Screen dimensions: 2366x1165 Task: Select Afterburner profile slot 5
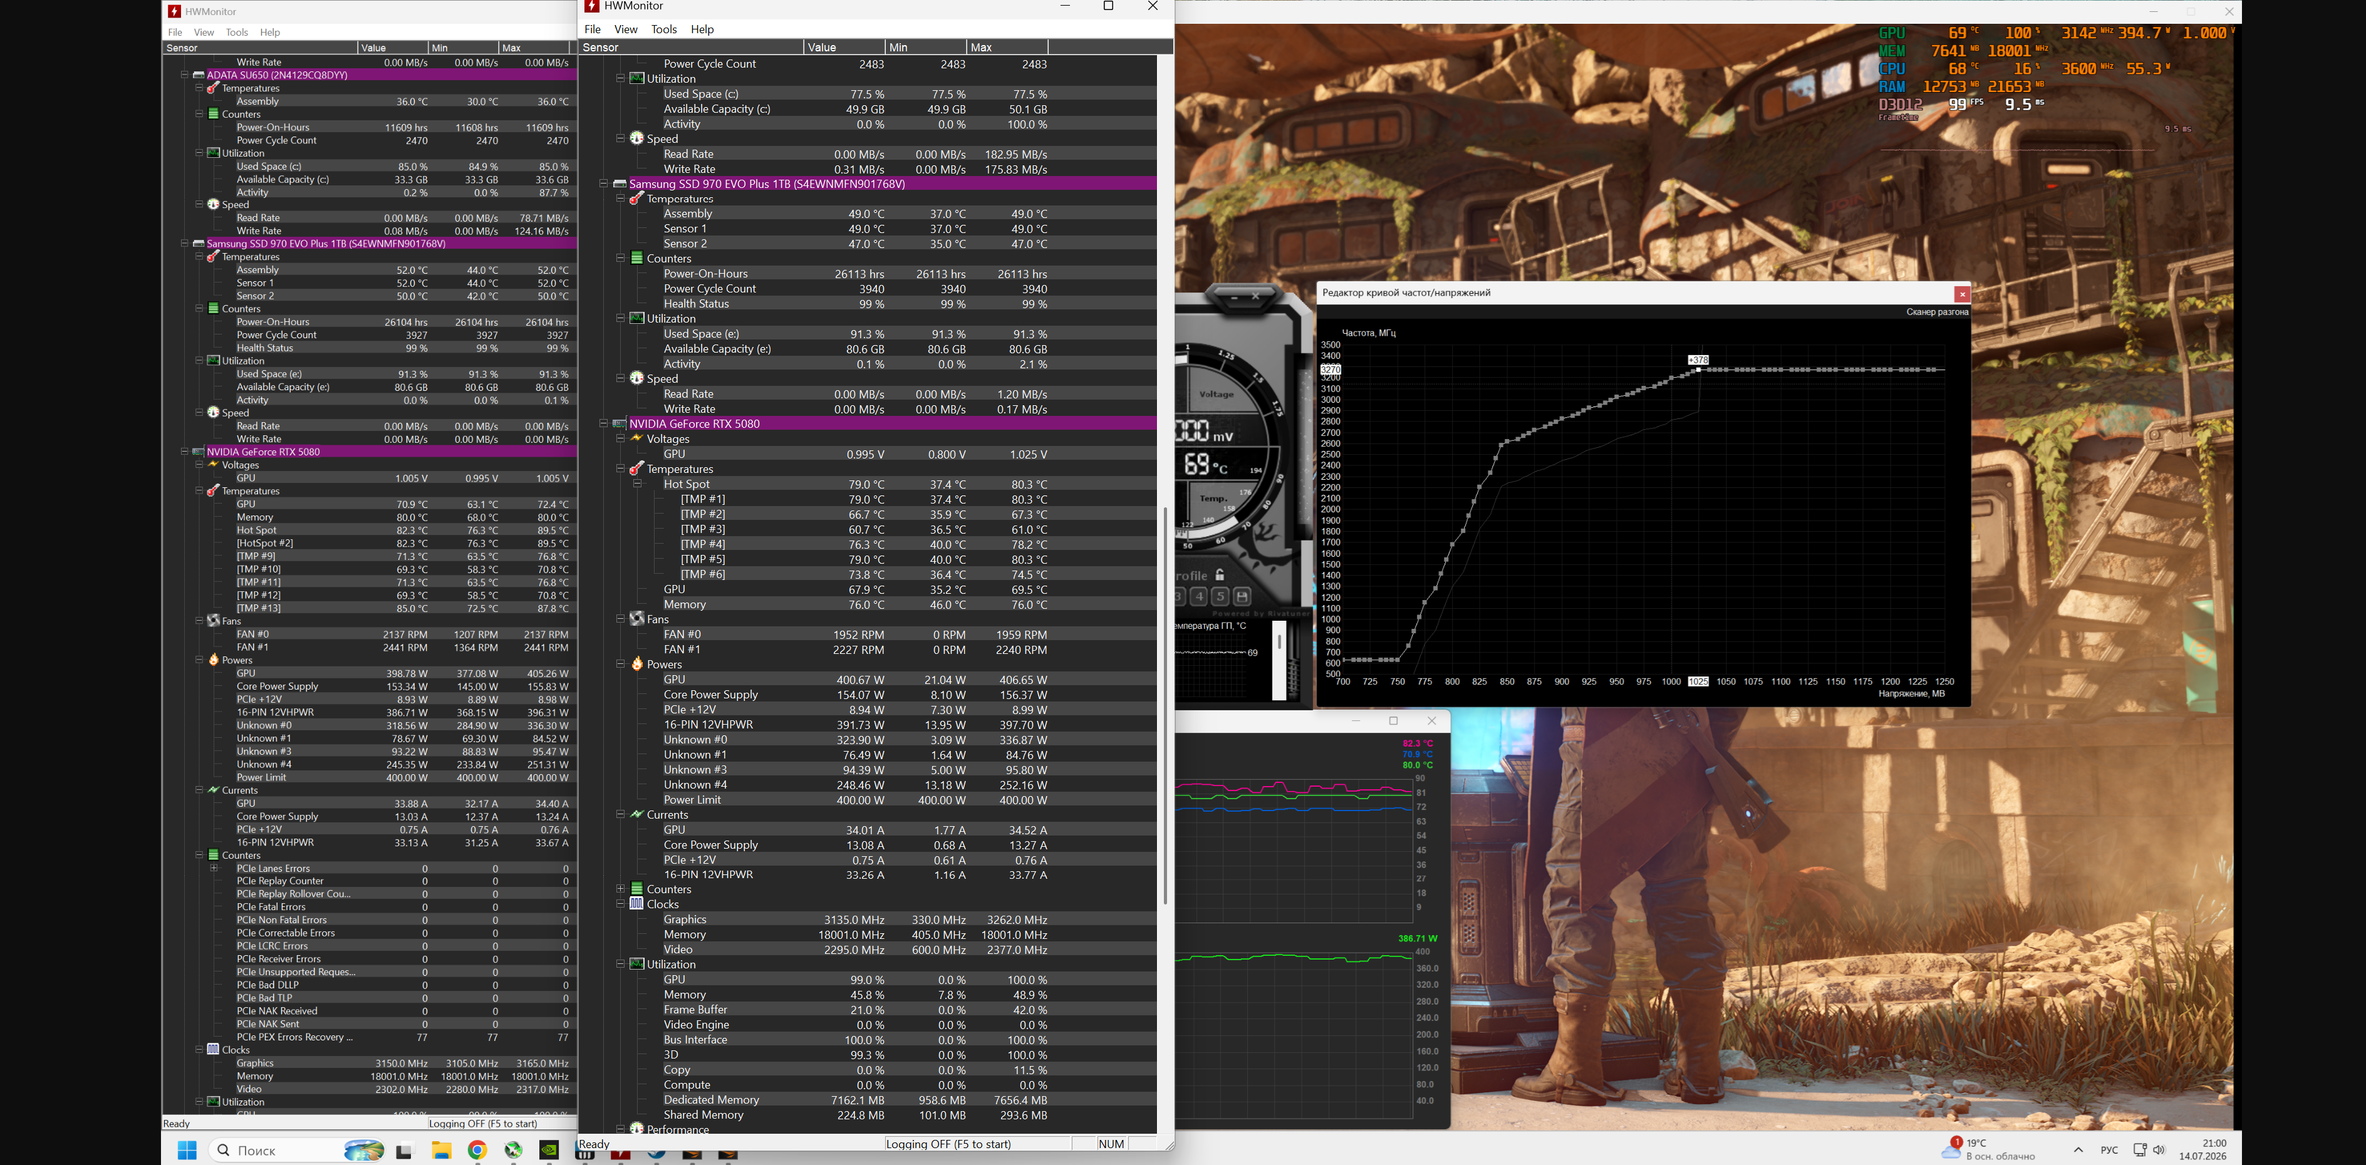coord(1221,597)
